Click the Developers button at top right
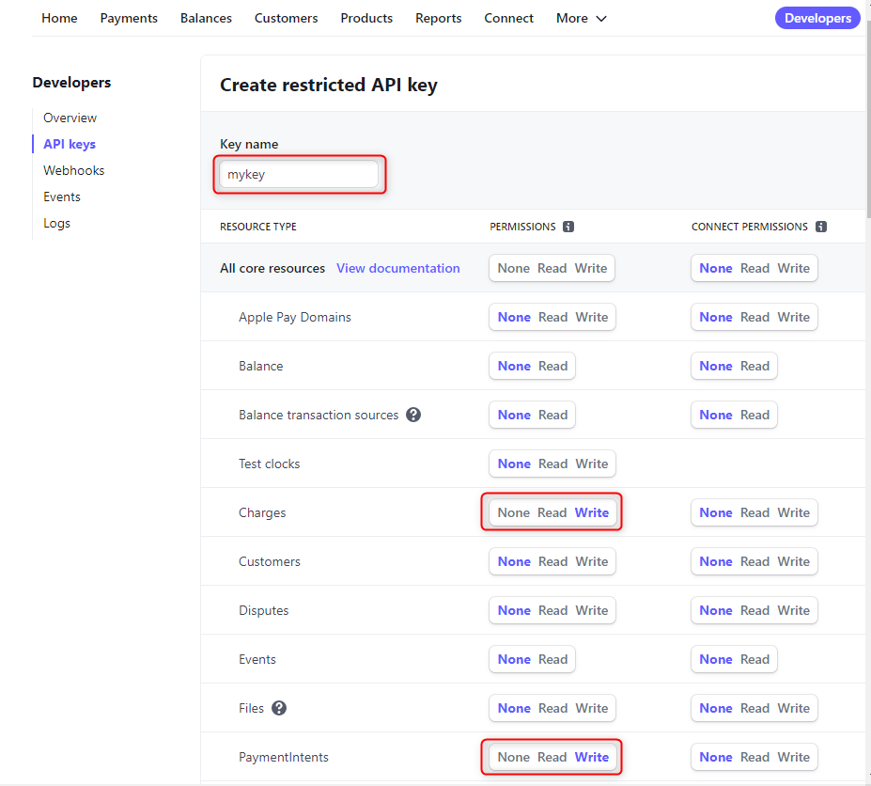Screen dimensions: 871x786 tap(817, 18)
